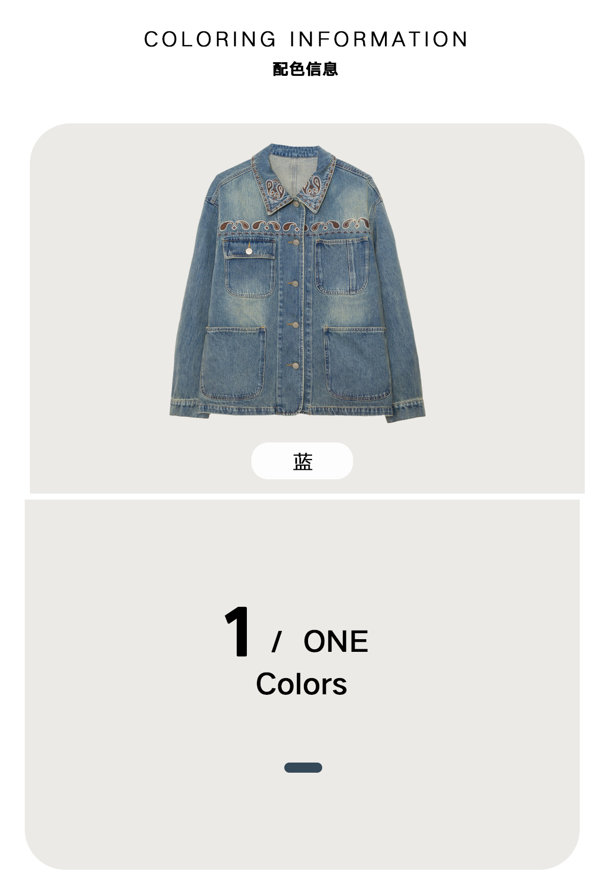Click the slash before ONE
Viewport: 607px width, 890px height.
tap(276, 642)
